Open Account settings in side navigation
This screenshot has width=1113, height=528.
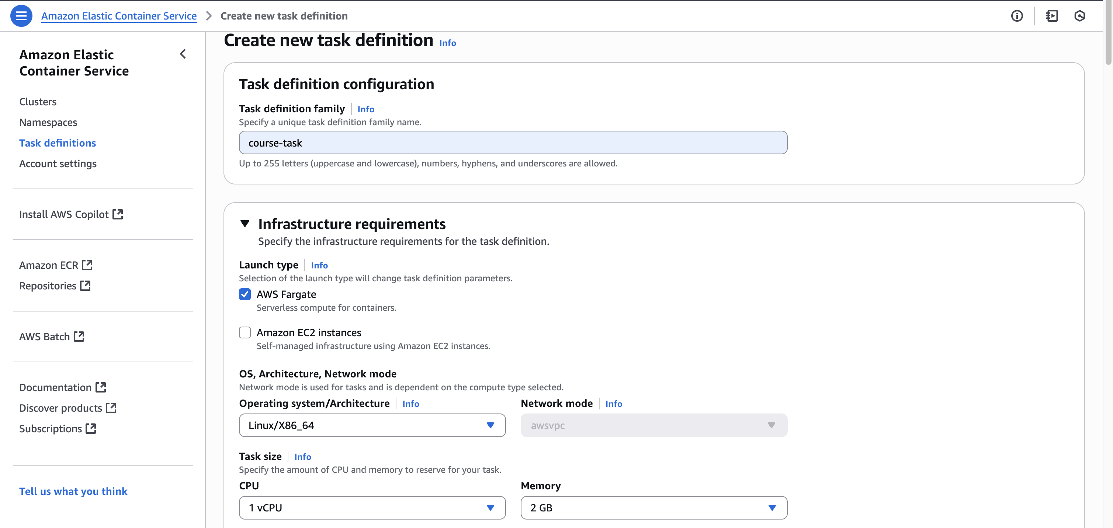click(58, 163)
